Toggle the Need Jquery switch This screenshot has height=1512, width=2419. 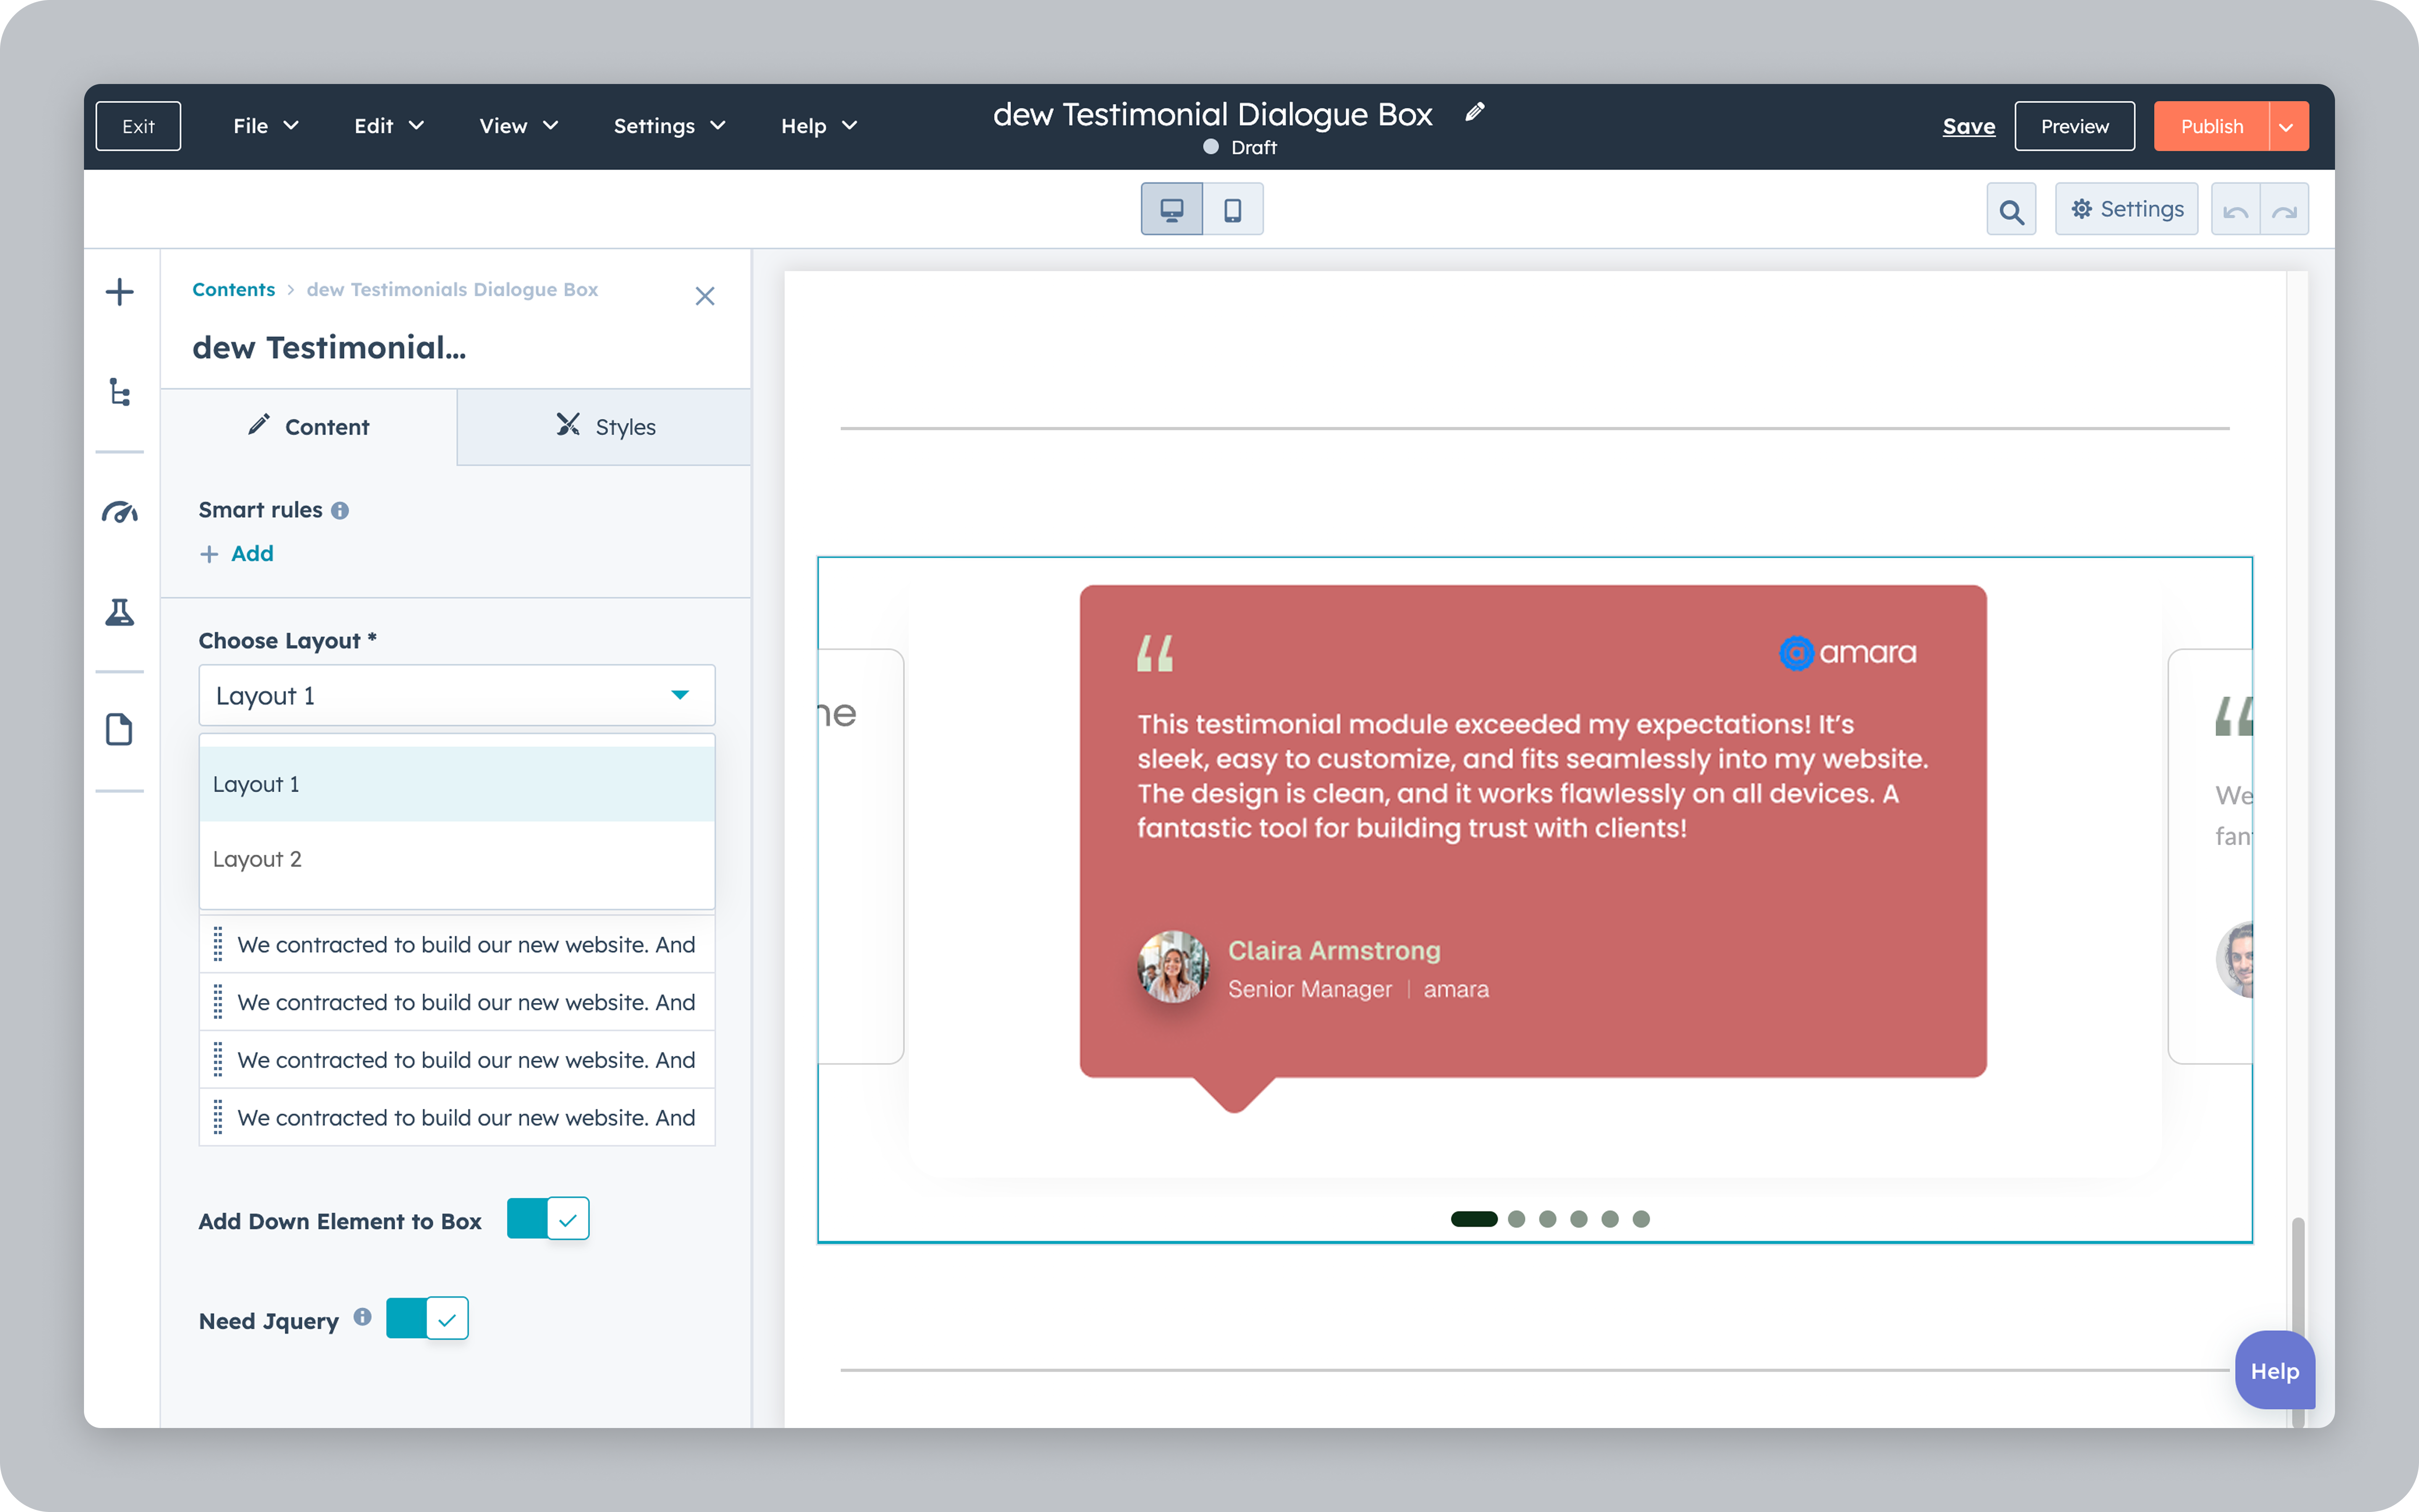coord(427,1319)
